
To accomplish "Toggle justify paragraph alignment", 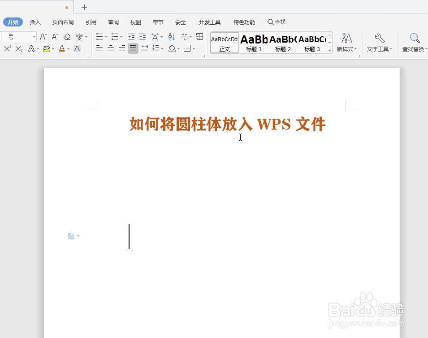I will (133, 48).
